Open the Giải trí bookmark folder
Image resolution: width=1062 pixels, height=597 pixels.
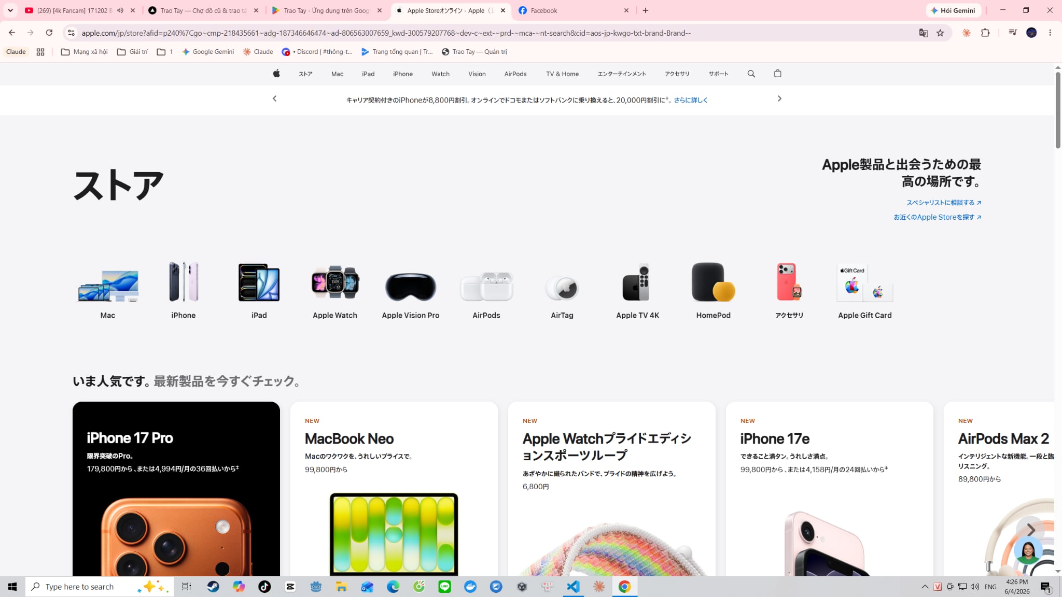point(132,52)
